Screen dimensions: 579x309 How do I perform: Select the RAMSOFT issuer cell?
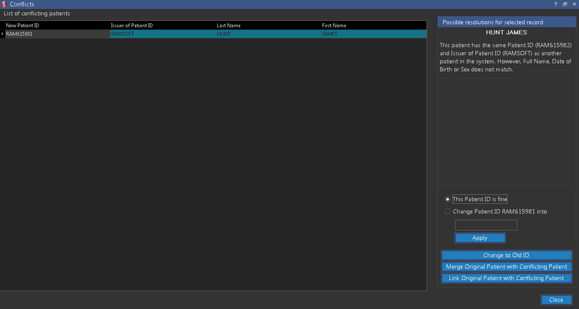pyautogui.click(x=162, y=34)
